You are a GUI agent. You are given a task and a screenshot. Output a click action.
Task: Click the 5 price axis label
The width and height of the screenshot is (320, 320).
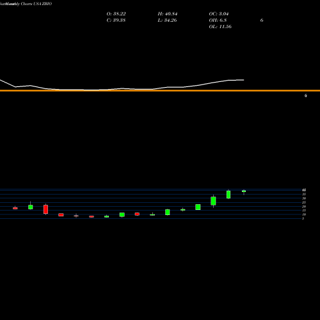(x=303, y=218)
